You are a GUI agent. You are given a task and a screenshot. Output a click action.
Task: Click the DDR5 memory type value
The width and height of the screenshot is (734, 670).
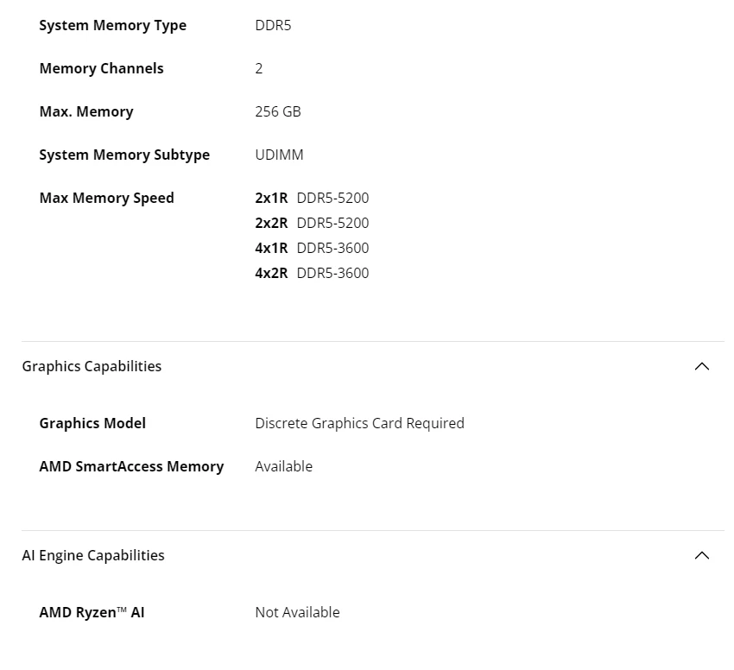tap(273, 25)
